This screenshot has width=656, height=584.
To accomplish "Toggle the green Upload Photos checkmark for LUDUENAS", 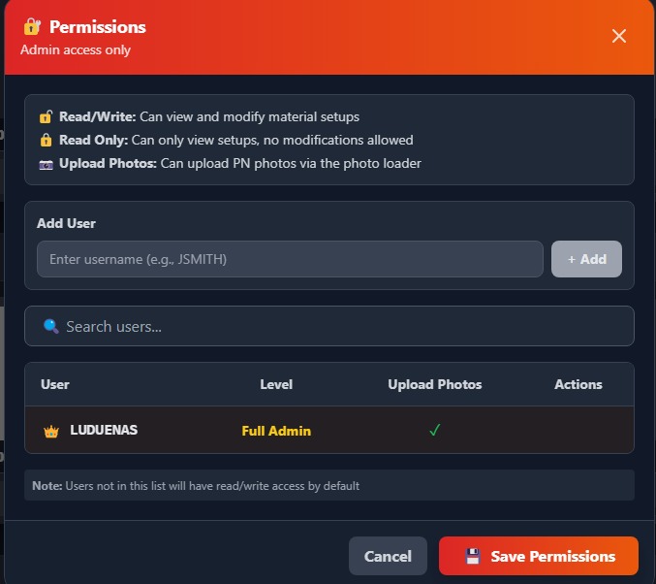I will point(434,430).
